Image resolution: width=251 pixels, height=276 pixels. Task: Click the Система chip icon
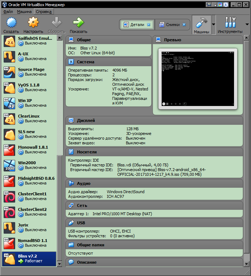point(71,62)
